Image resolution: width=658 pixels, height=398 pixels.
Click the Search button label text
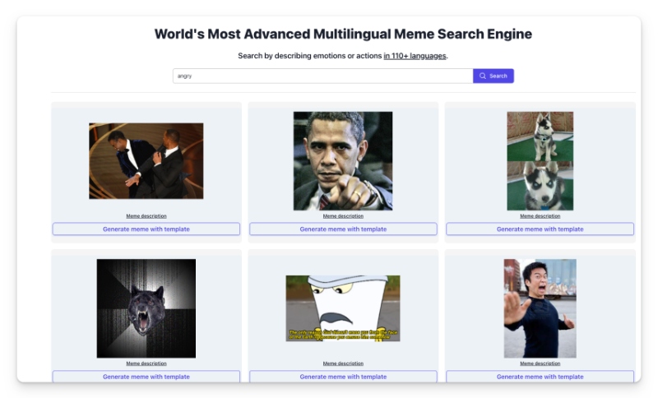498,76
